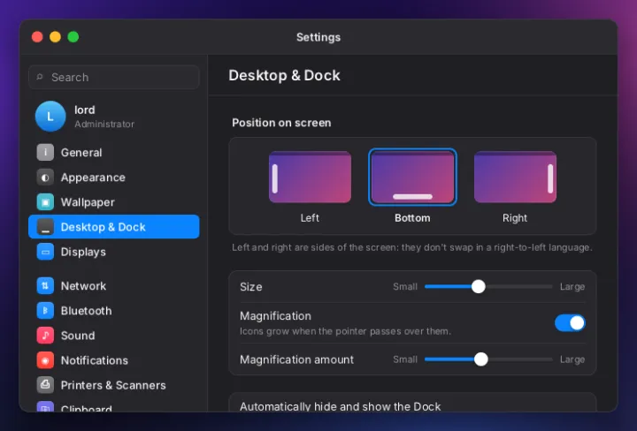Click the red close window button
Screen dimensions: 637x431
tap(37, 37)
